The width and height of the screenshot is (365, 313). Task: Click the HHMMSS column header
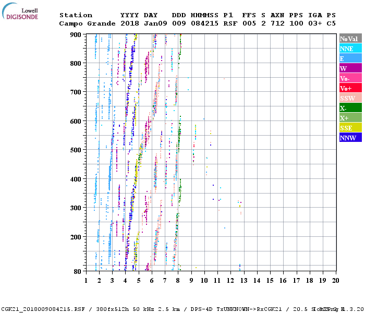[x=204, y=15]
